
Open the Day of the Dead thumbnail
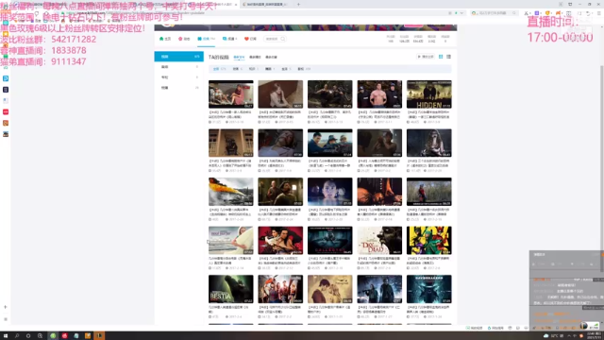pyautogui.click(x=379, y=240)
